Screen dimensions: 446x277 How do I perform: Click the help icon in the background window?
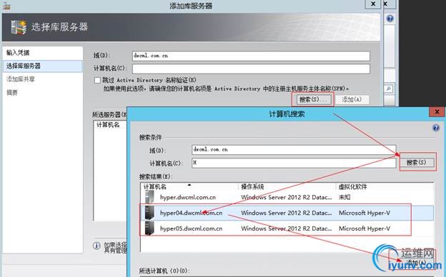coord(390,19)
